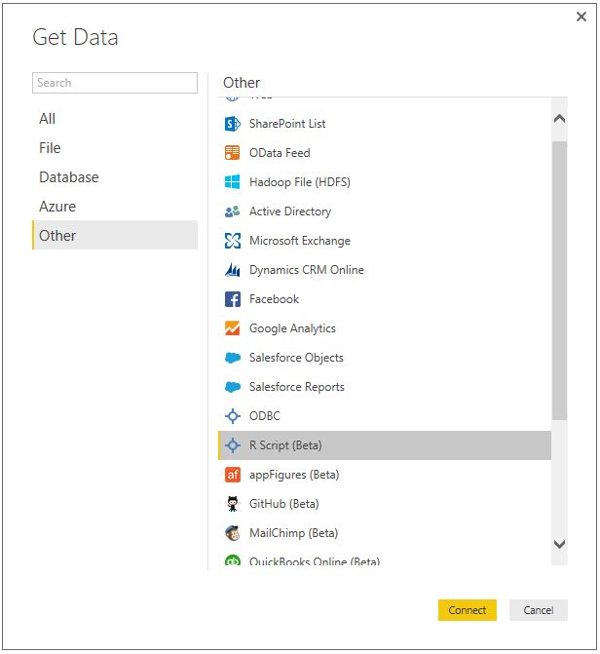Image resolution: width=600 pixels, height=654 pixels.
Task: Select Facebook text entry
Action: [x=274, y=299]
